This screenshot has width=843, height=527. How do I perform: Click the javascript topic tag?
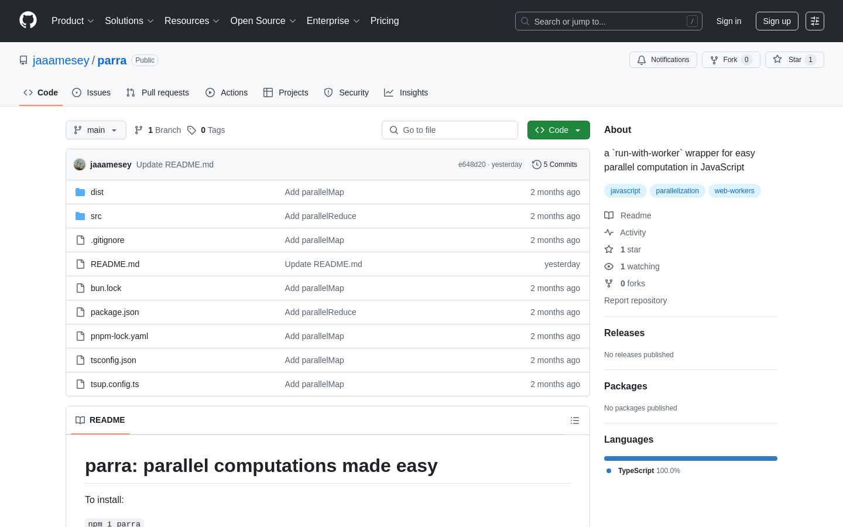tap(625, 191)
